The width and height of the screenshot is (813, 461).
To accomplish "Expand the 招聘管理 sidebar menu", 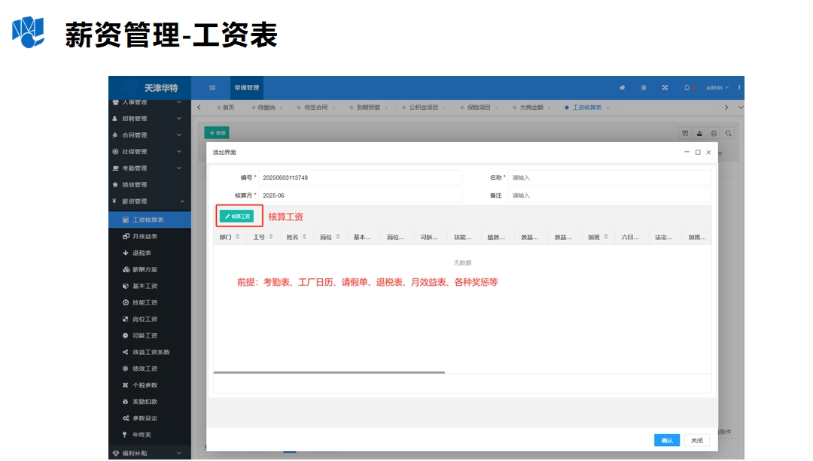I will coord(150,119).
